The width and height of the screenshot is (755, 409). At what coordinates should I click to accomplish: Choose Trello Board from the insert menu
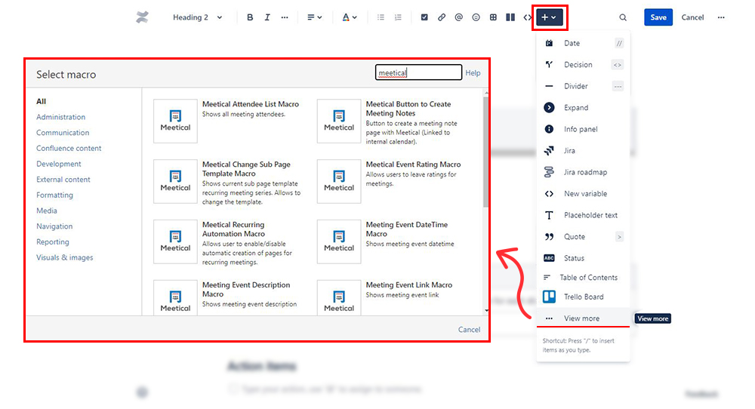pos(583,297)
